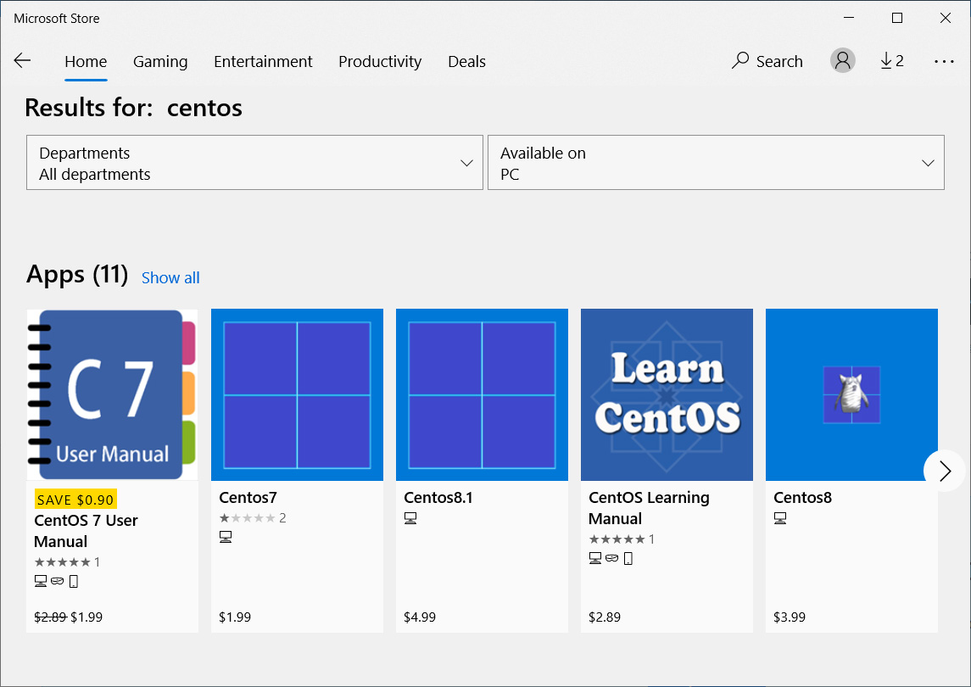Click the Apps (11) section heading
Viewport: 971px width, 687px height.
point(77,275)
